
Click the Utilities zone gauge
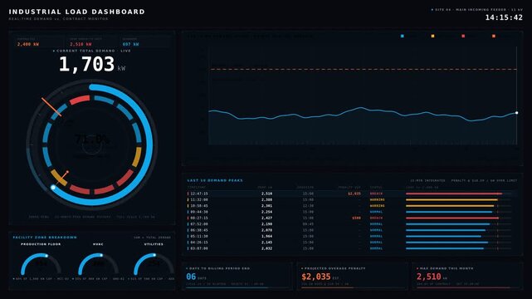[x=154, y=264]
